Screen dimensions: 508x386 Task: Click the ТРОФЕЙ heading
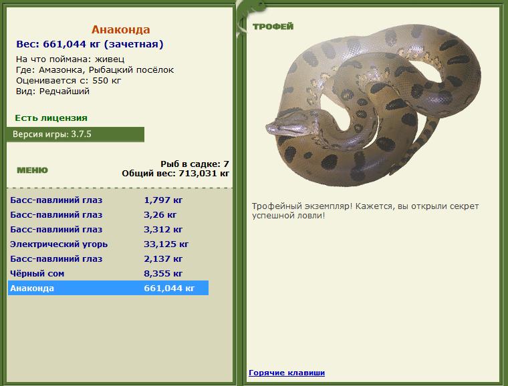273,27
